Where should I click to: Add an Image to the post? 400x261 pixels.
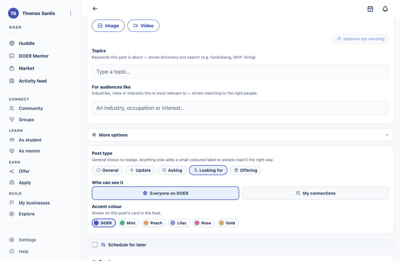[x=108, y=26]
